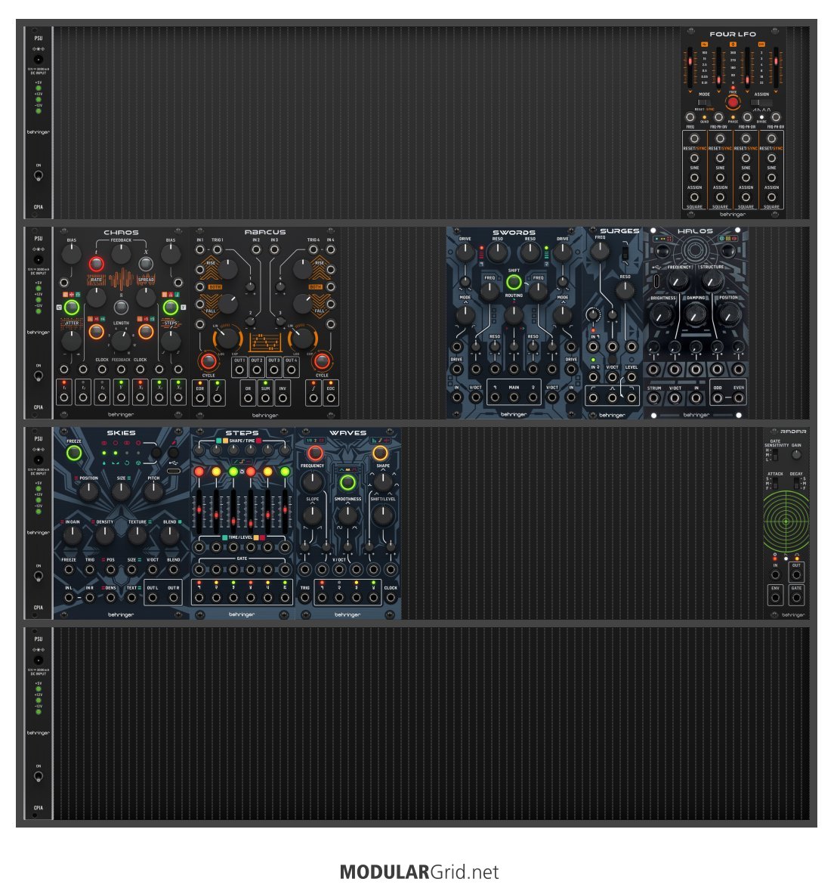Viewport: 840px width, 888px height.
Task: Click the FOUR LFO module title
Action: (x=733, y=34)
